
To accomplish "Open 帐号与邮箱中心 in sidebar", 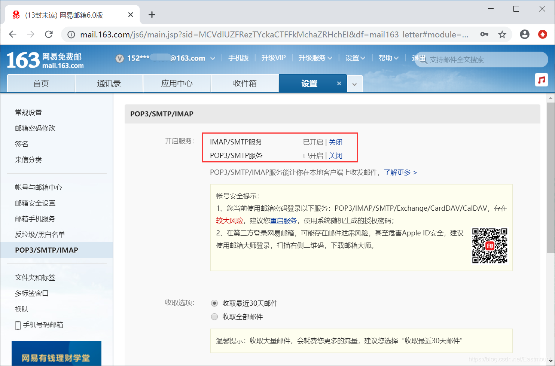I will tap(39, 187).
